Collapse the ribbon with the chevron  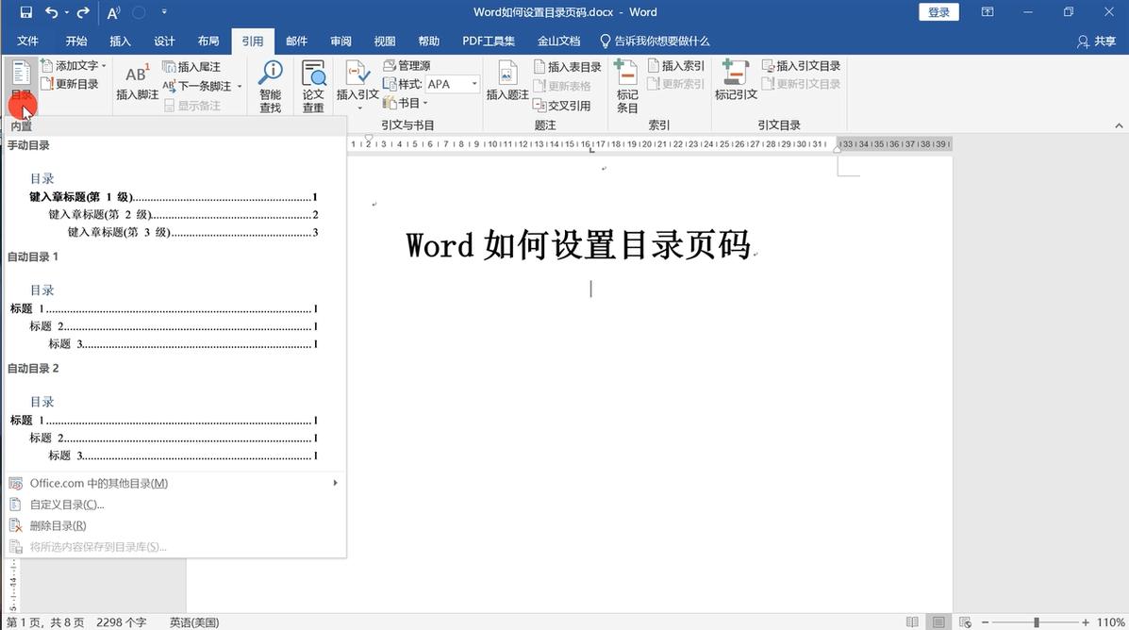point(1119,126)
